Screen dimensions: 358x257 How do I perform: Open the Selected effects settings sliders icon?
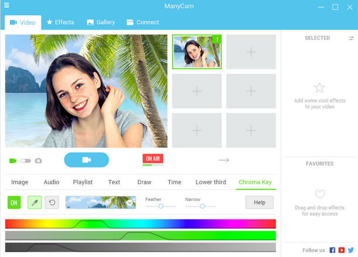coord(351,38)
